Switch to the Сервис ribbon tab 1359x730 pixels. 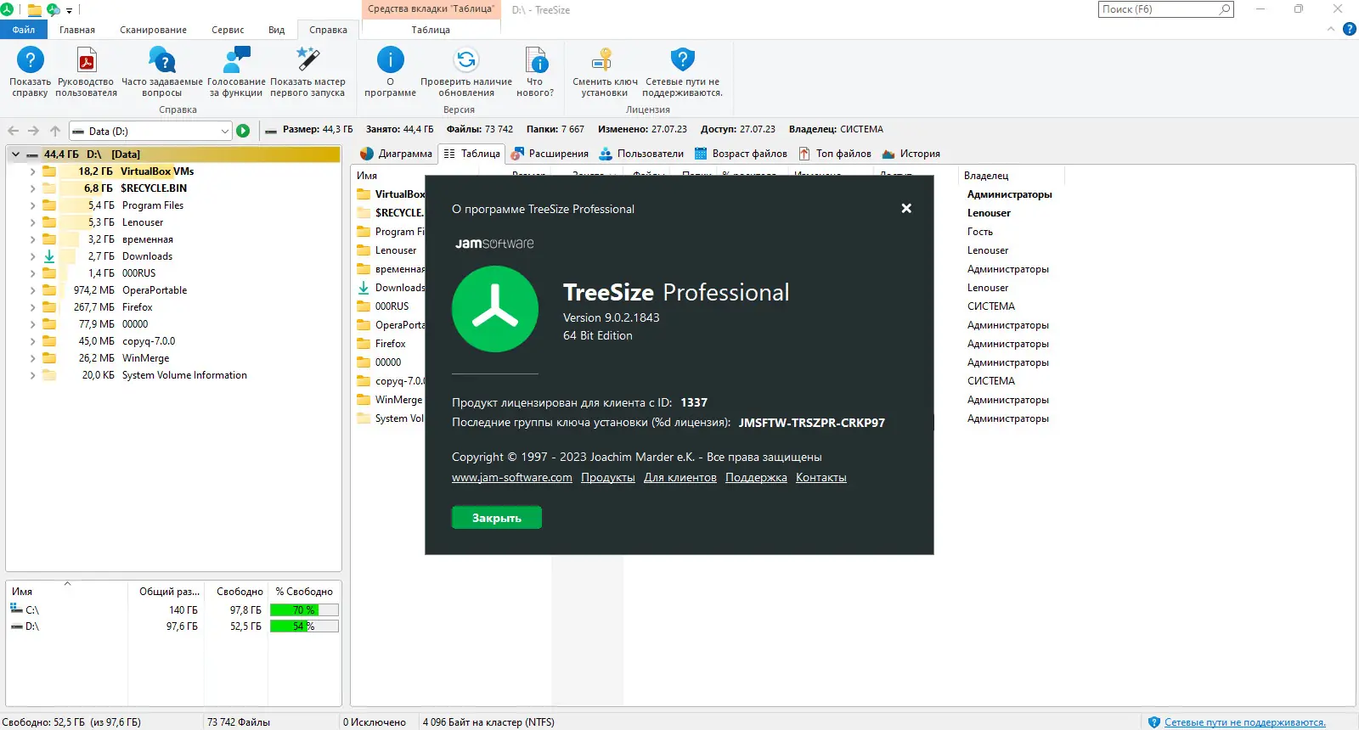coord(228,30)
